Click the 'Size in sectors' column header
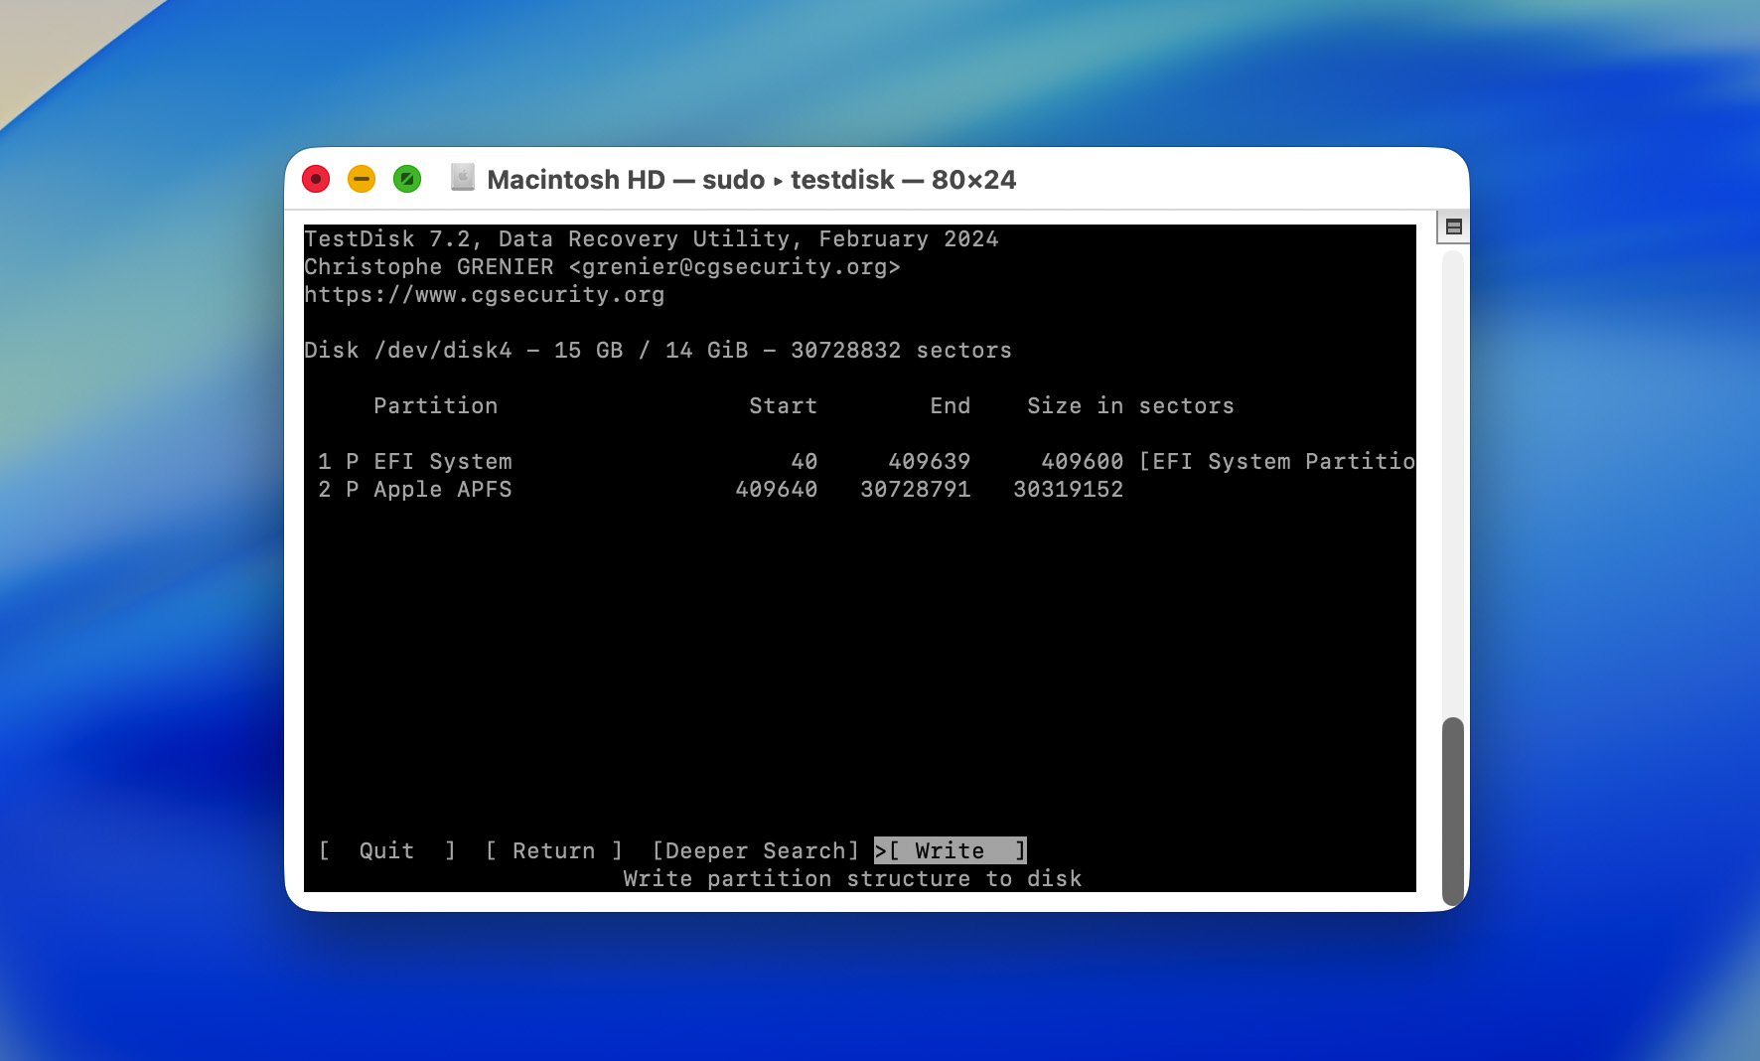This screenshot has height=1061, width=1760. 1130,405
